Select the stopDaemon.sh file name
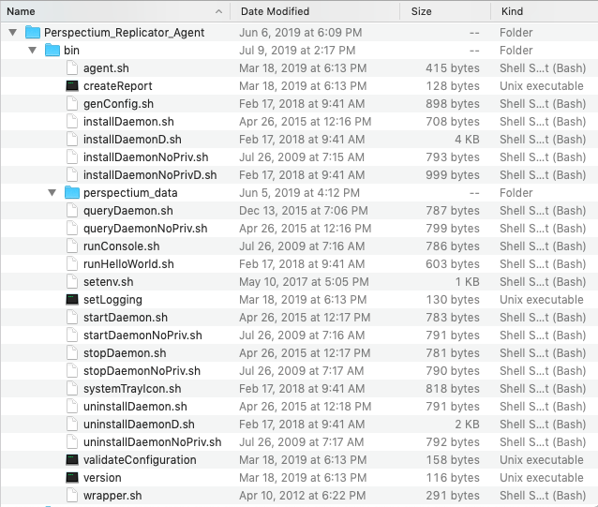This screenshot has width=598, height=507. (125, 353)
